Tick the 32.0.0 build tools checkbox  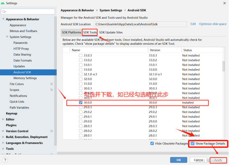pos(81,79)
